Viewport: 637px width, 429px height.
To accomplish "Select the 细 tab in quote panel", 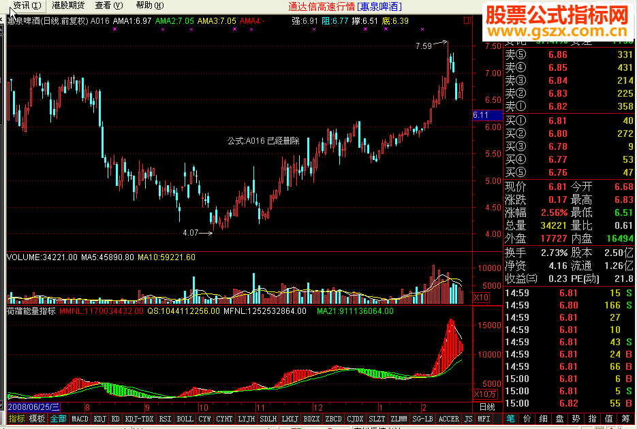I will click(544, 419).
